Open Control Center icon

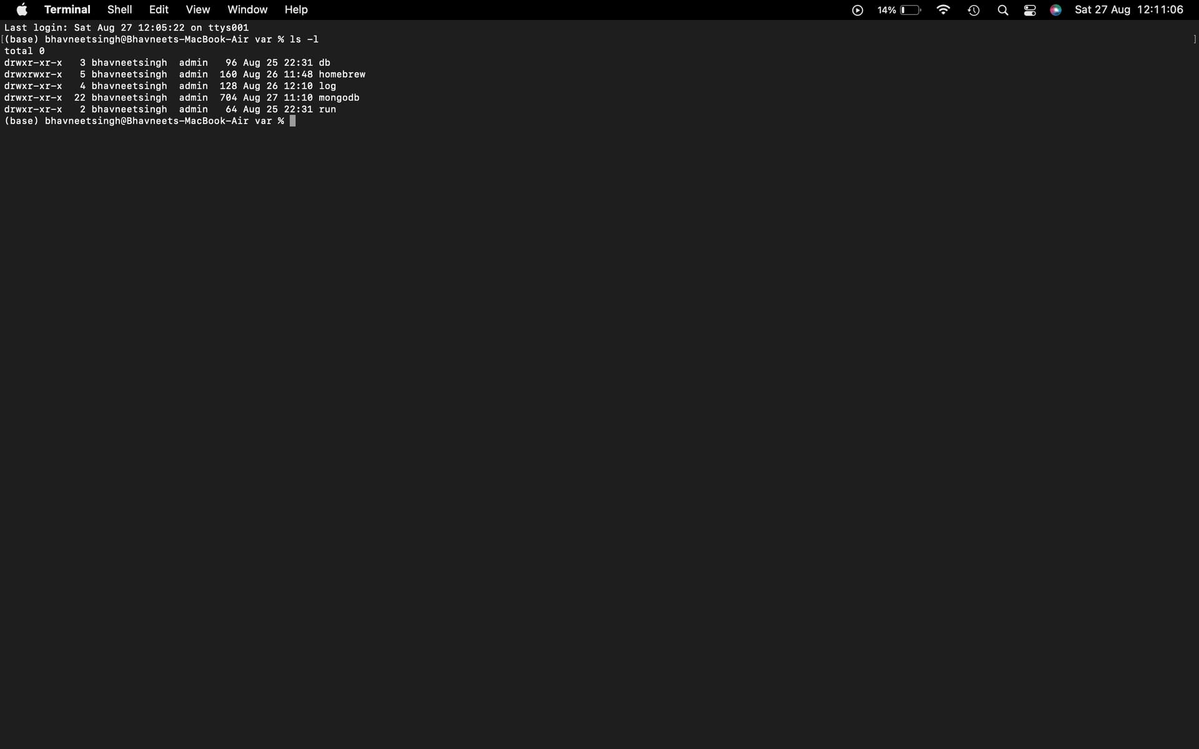(x=1030, y=10)
